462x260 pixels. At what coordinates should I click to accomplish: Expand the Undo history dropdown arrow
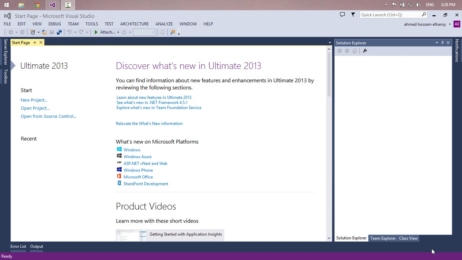(75, 32)
